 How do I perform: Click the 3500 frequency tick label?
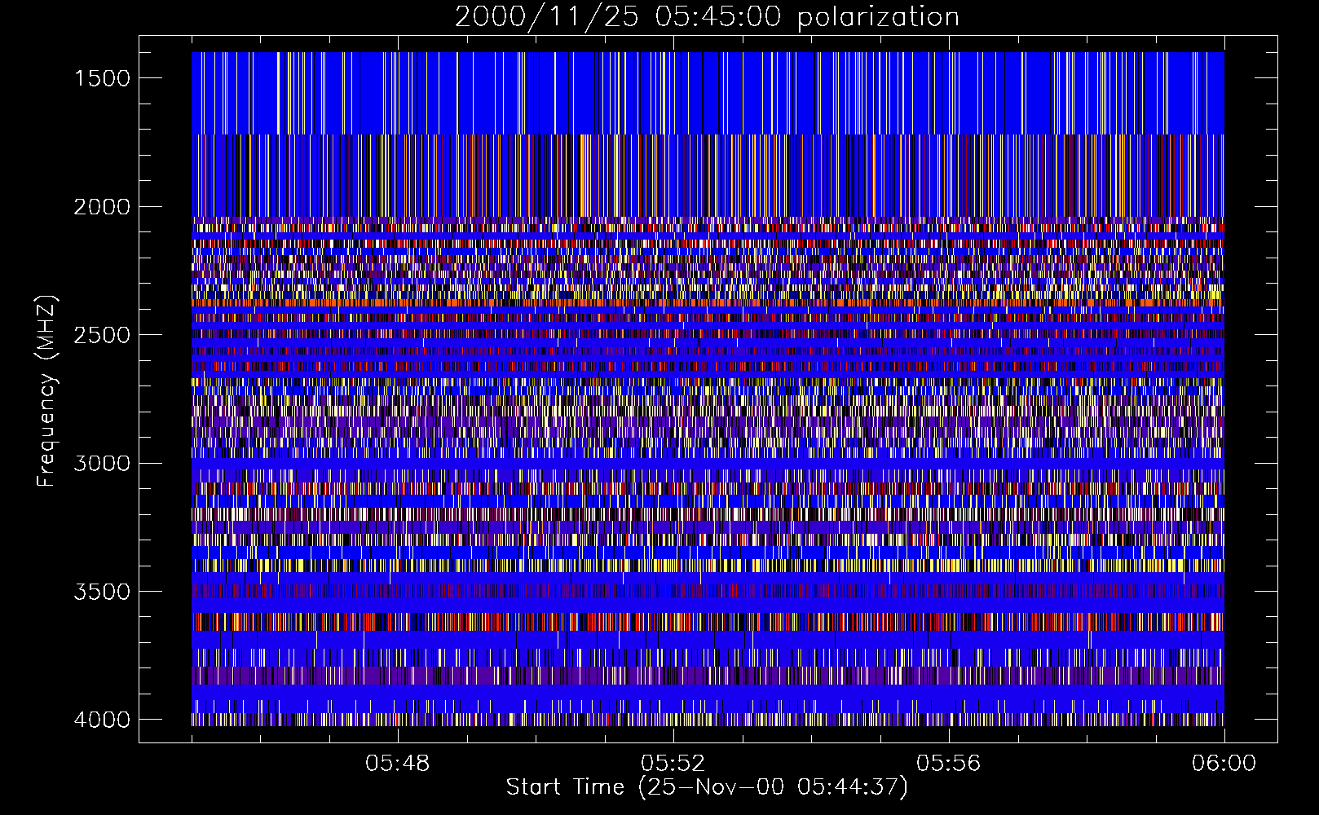tap(102, 592)
